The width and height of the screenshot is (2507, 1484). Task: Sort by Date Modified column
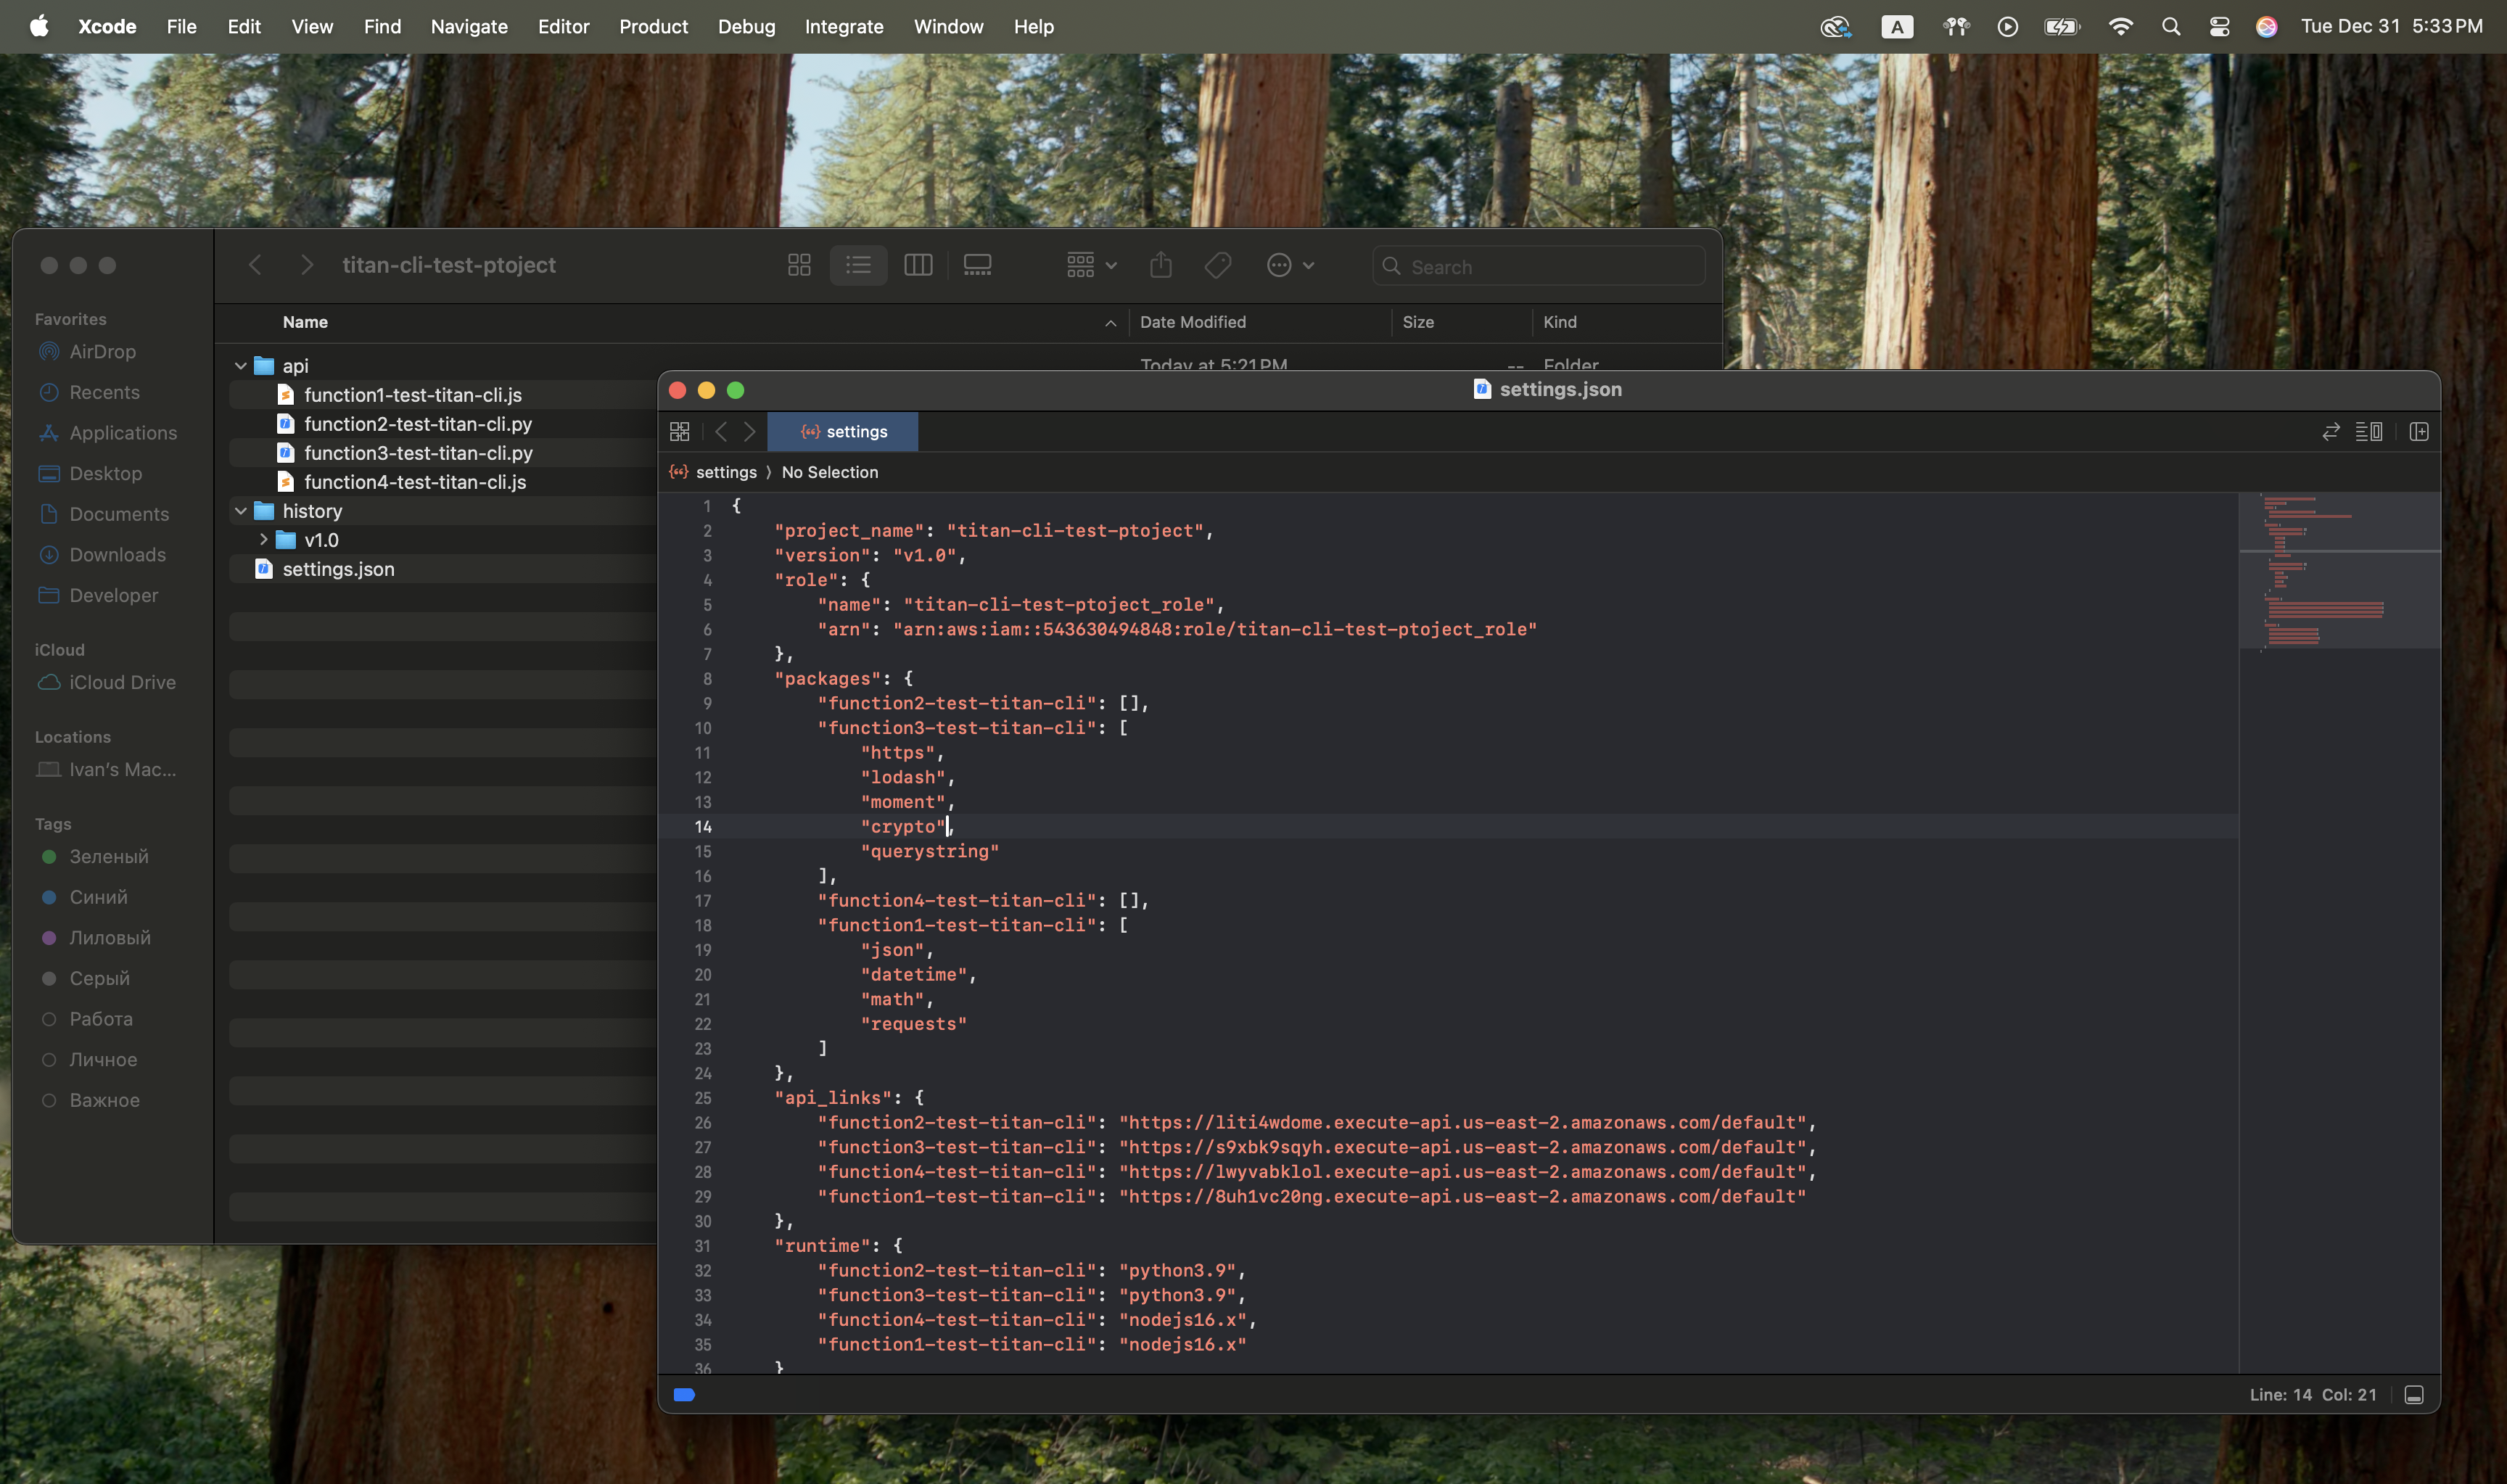coord(1192,322)
